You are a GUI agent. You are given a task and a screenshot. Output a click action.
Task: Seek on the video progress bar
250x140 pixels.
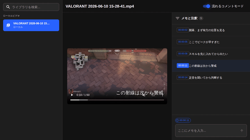click(117, 100)
